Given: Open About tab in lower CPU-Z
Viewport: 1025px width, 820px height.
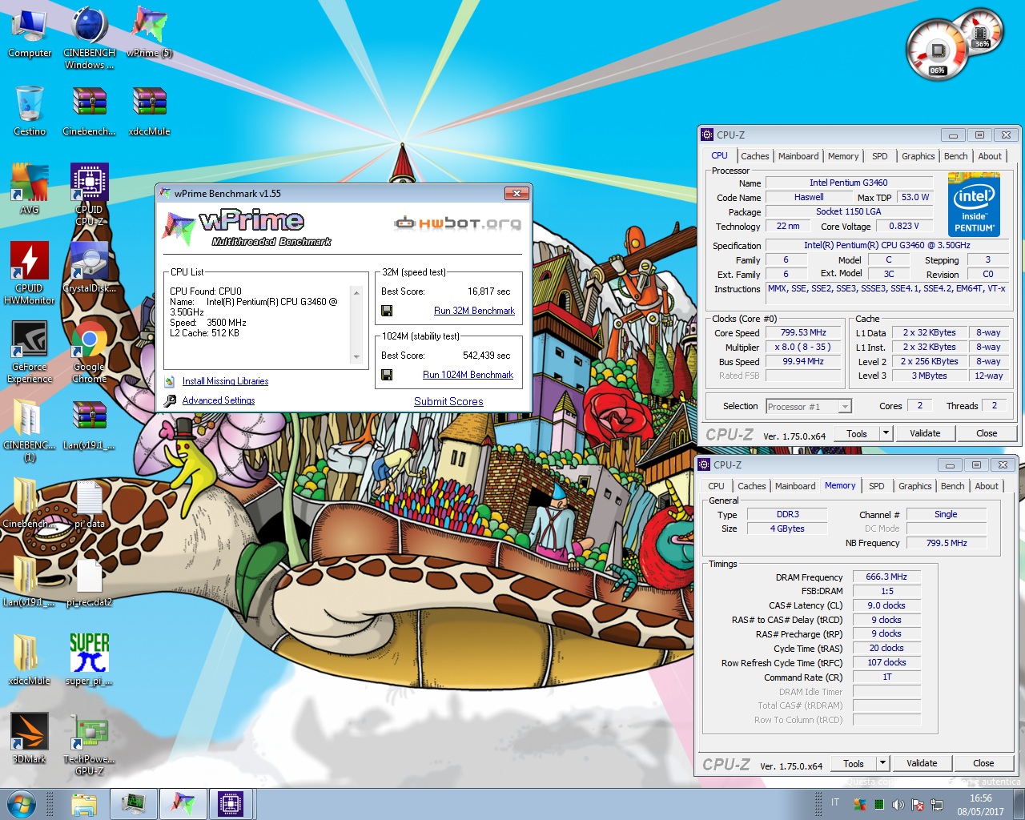Looking at the screenshot, I should tap(987, 486).
